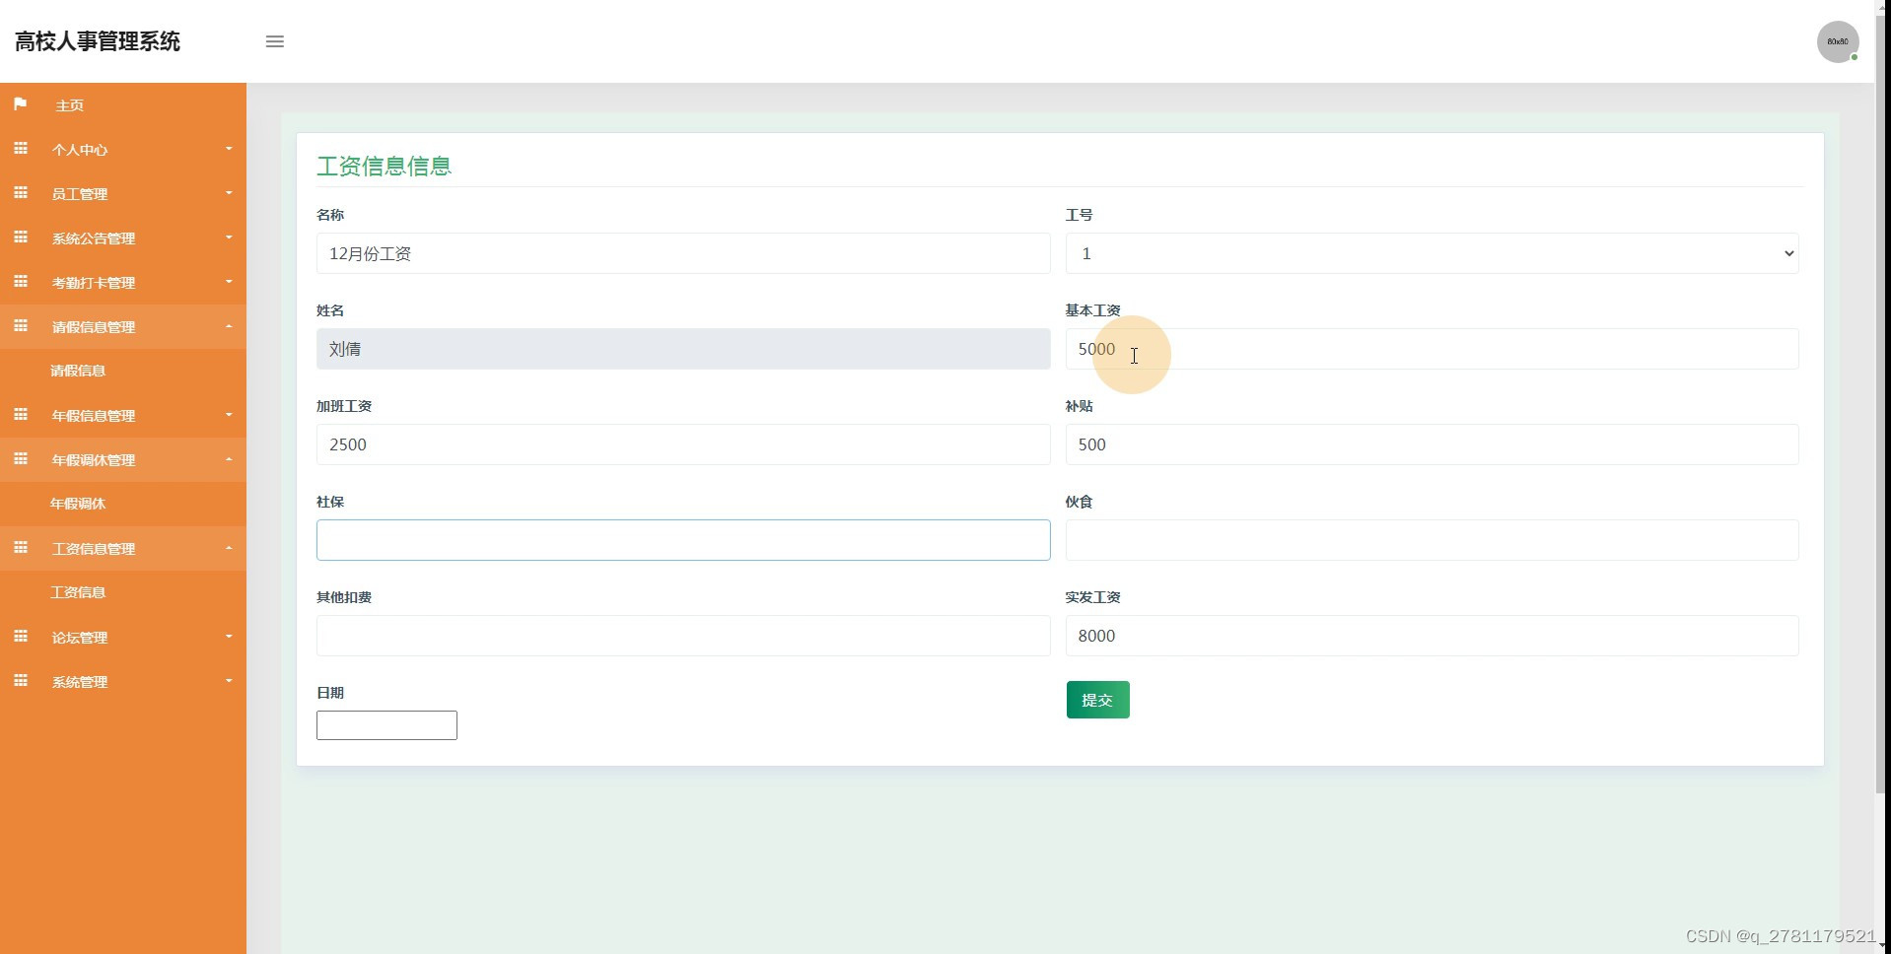The width and height of the screenshot is (1891, 954).
Task: Focus the 加班工资 field showing 2500
Action: tap(683, 444)
